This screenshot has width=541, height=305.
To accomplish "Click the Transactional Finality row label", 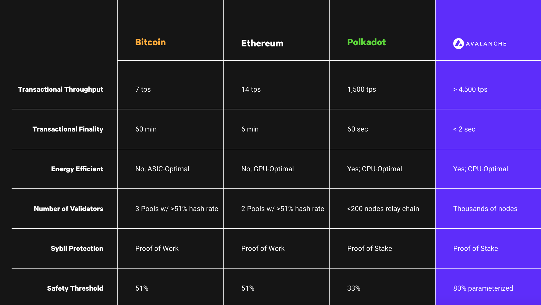I will [68, 129].
